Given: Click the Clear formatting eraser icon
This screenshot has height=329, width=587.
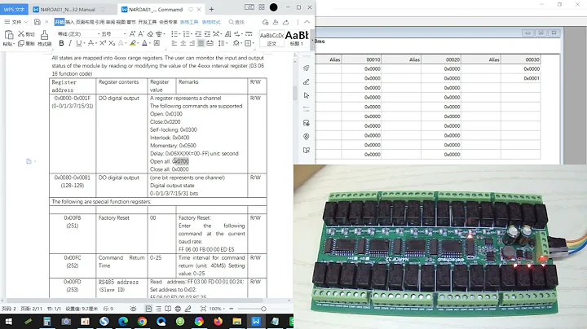Looking at the screenshot, I should coord(150,33).
